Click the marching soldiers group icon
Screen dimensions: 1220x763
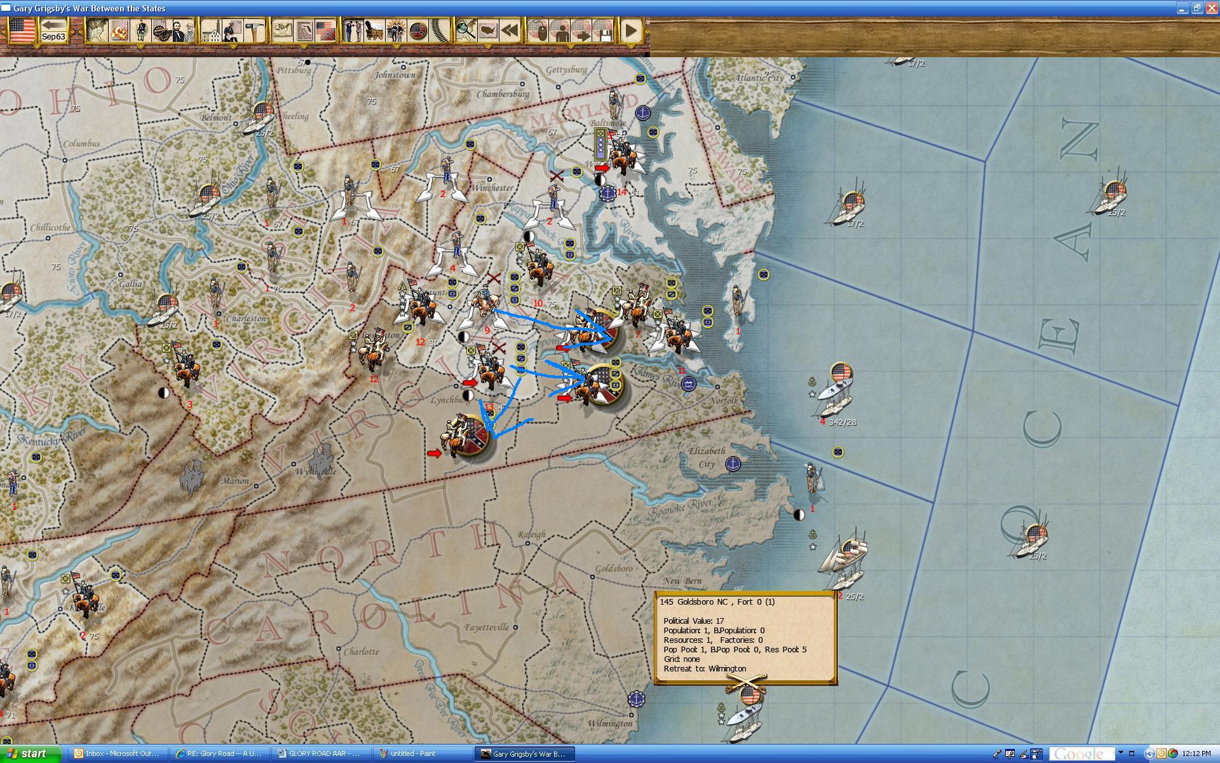(x=396, y=30)
